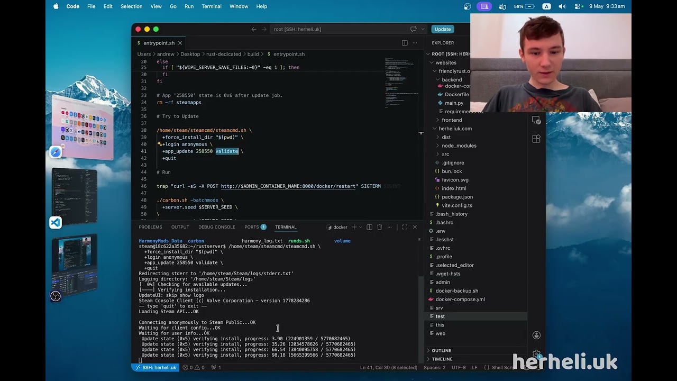Click the 'rust-dedicated' breadcrumb segment
The width and height of the screenshot is (677, 381).
[224, 54]
